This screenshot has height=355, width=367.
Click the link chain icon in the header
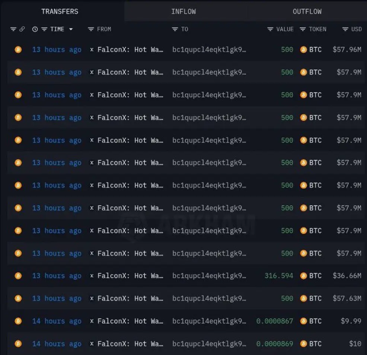[x=22, y=29]
